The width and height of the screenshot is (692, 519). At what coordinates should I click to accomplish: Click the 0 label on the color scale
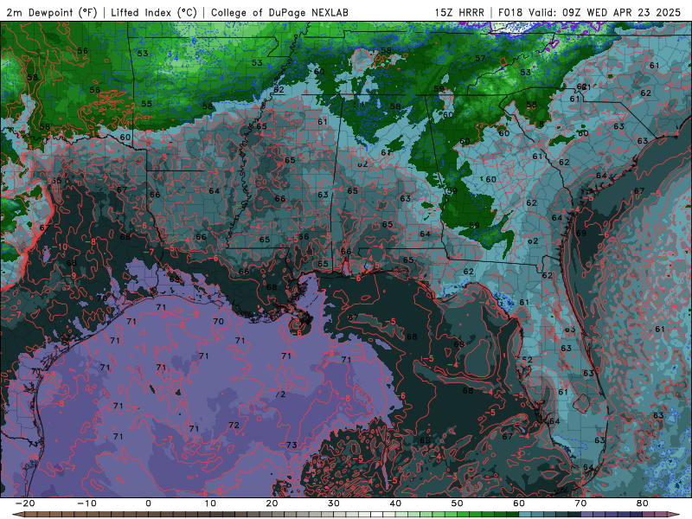point(148,503)
